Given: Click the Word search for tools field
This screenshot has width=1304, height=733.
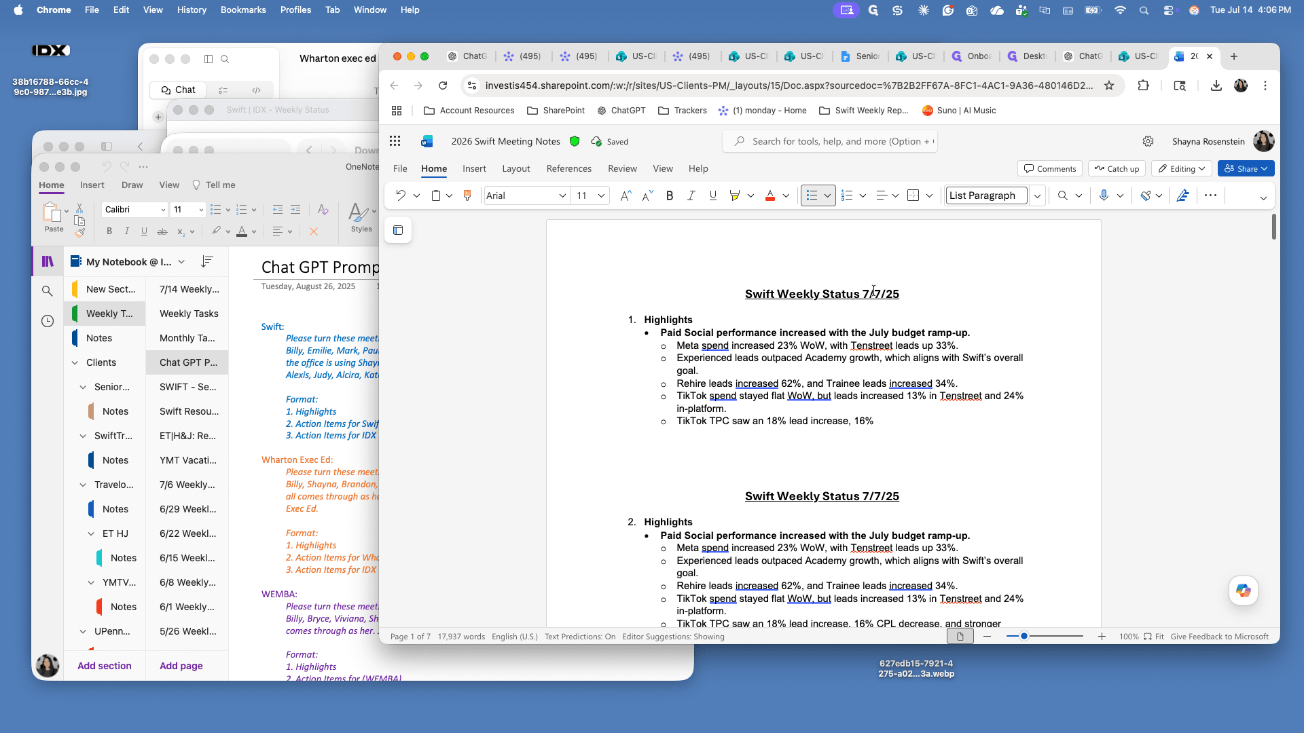Looking at the screenshot, I should [830, 141].
